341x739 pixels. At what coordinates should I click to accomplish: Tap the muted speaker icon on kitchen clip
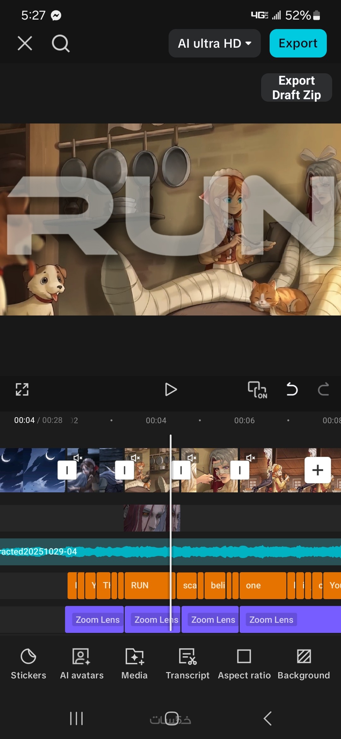135,458
